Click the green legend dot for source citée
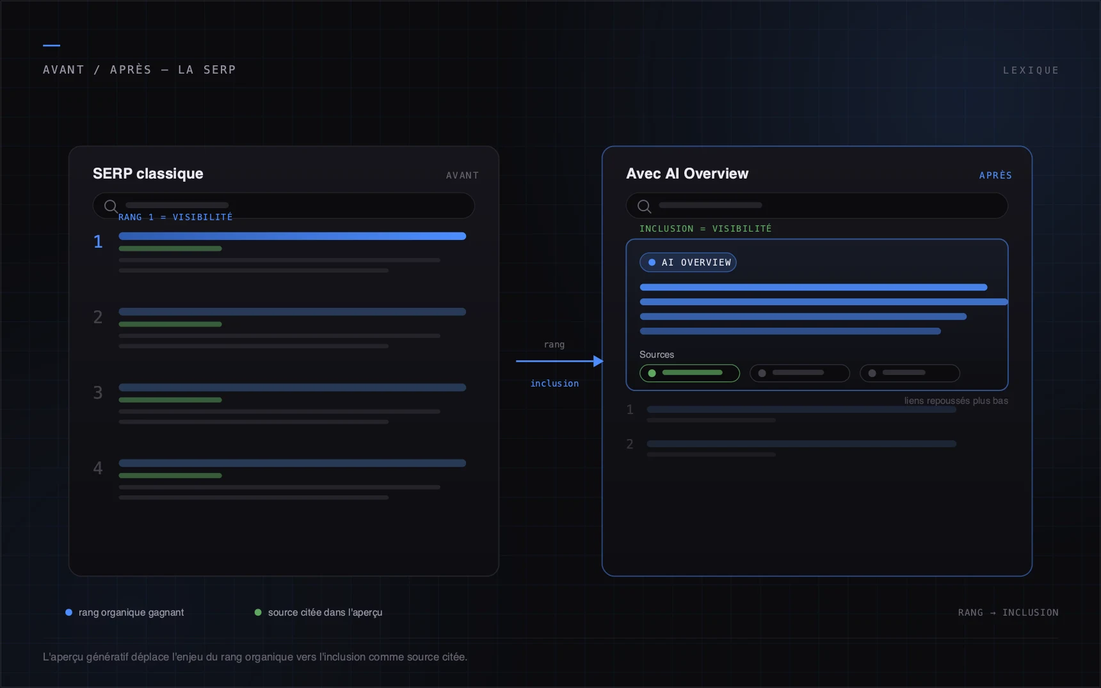Image resolution: width=1101 pixels, height=688 pixels. click(258, 612)
